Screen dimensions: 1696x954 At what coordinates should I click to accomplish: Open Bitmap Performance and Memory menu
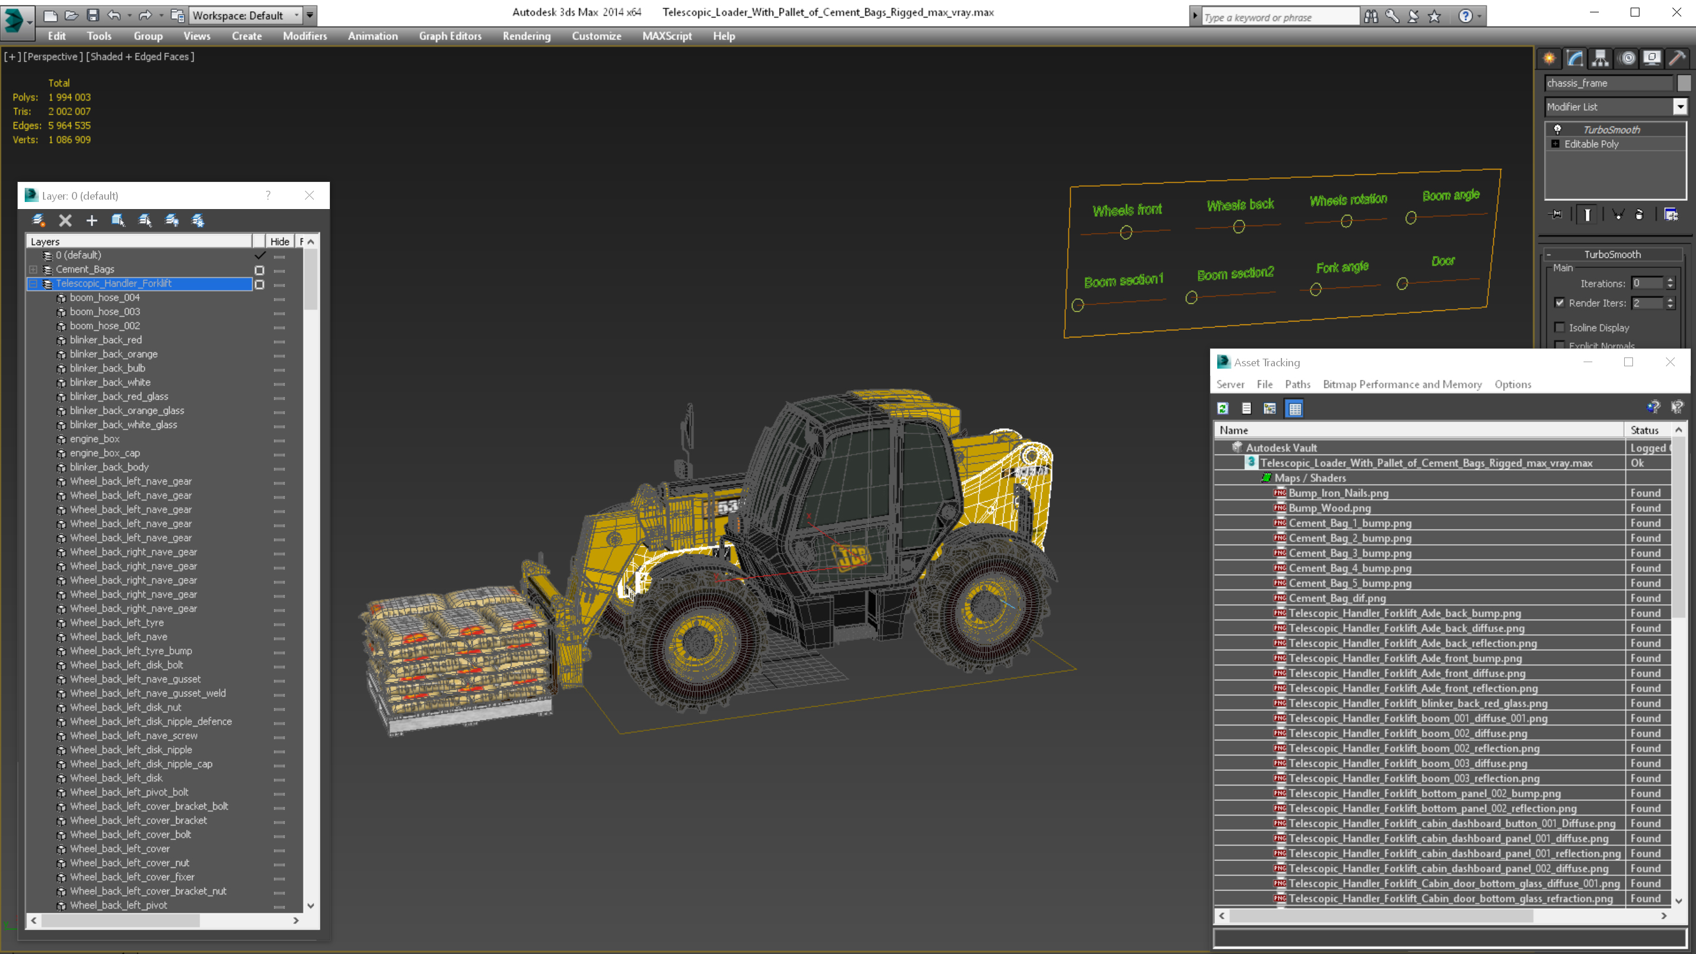click(x=1402, y=385)
